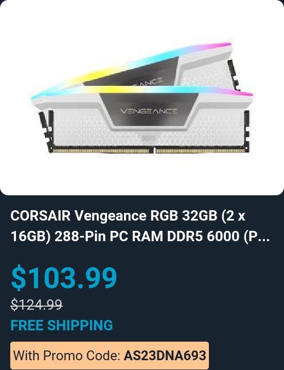Viewport: 284px width, 370px height.
Task: Select the $103.99 sale price
Action: (x=64, y=277)
